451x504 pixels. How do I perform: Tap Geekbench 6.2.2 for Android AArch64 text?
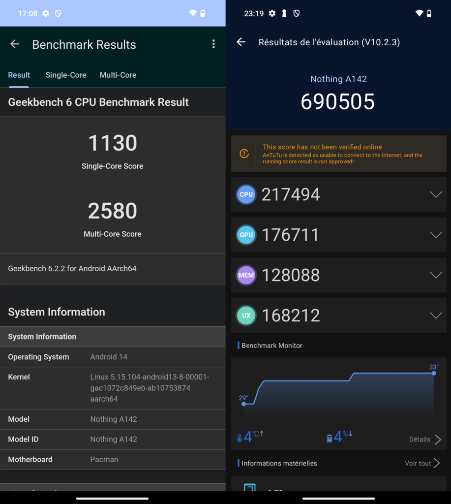pyautogui.click(x=72, y=268)
